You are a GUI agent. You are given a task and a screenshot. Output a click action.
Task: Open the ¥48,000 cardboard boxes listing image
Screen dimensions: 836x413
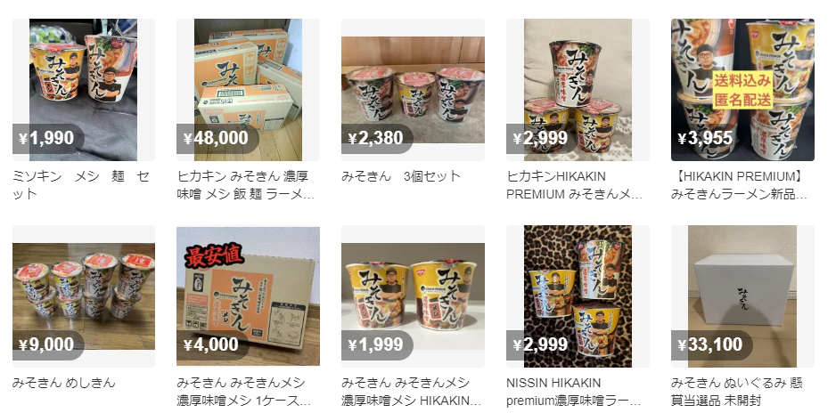248,90
